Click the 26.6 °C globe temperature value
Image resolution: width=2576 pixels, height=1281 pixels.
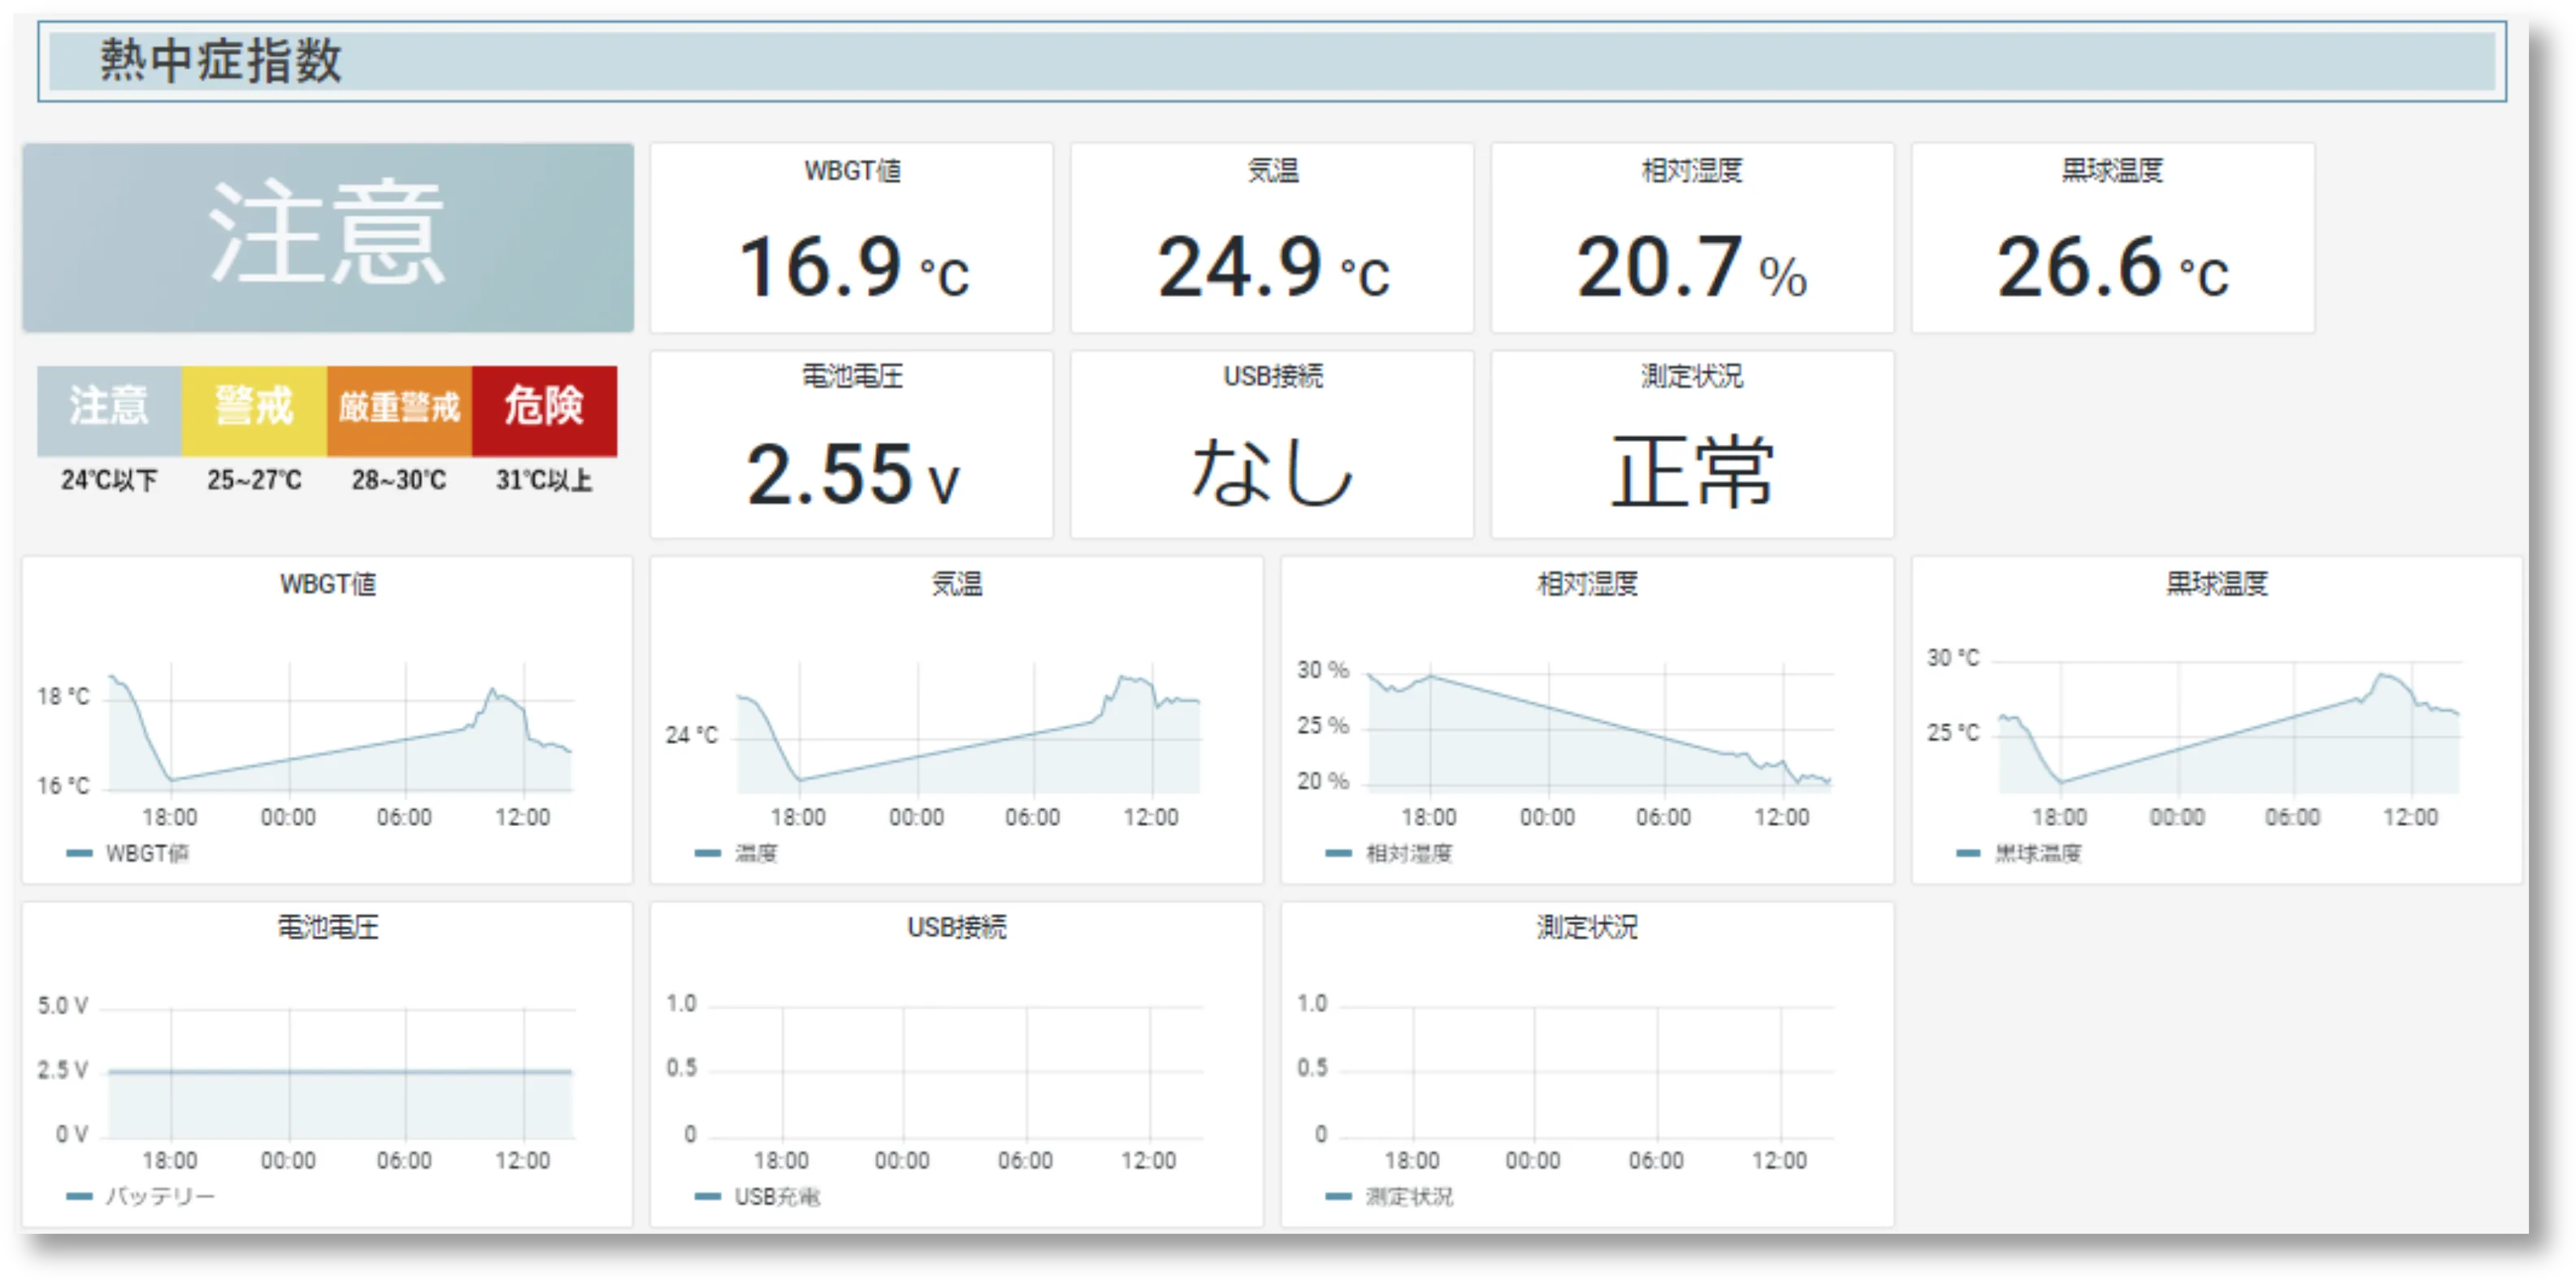coord(2113,268)
